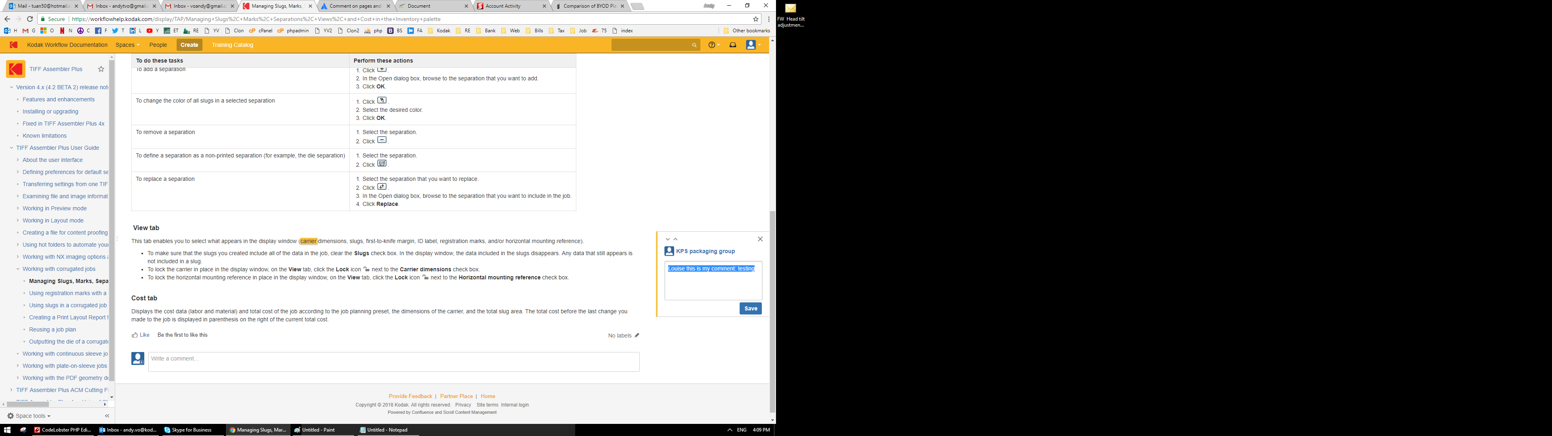1552x436 pixels.
Task: Go to next comment with down chevron
Action: (668, 240)
